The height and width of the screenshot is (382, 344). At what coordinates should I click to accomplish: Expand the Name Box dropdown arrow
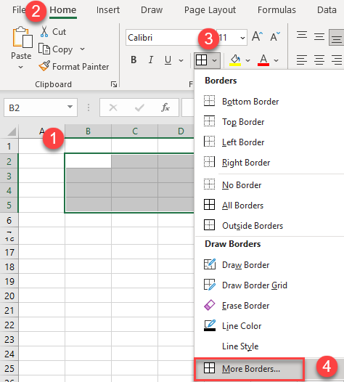coord(70,107)
